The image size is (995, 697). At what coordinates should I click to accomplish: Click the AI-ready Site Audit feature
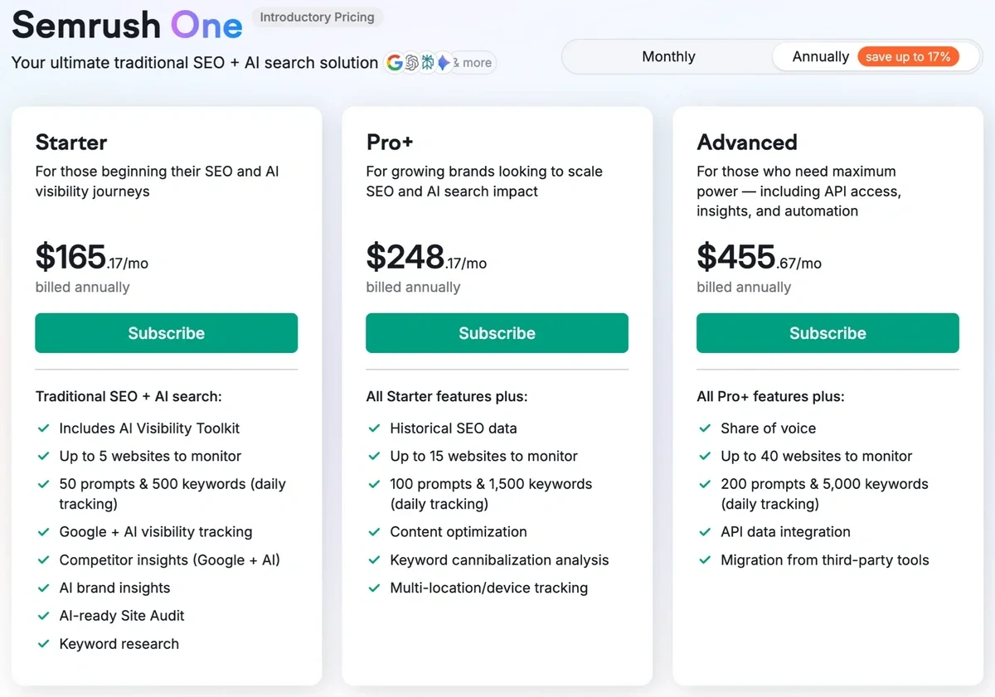click(122, 616)
